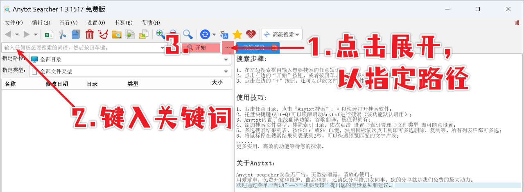Click the blue magnifier find icon
Screen dimensions: 524x192
(x=187, y=34)
